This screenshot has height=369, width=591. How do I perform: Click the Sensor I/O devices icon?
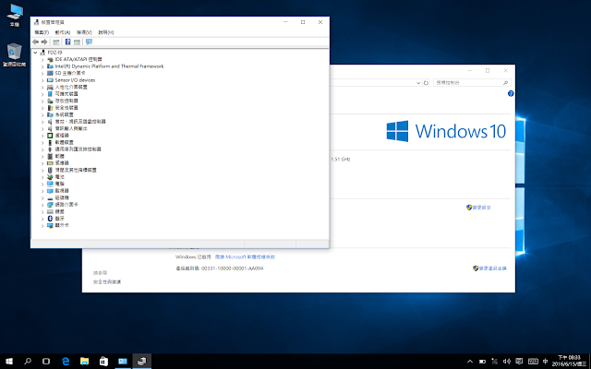(x=50, y=80)
